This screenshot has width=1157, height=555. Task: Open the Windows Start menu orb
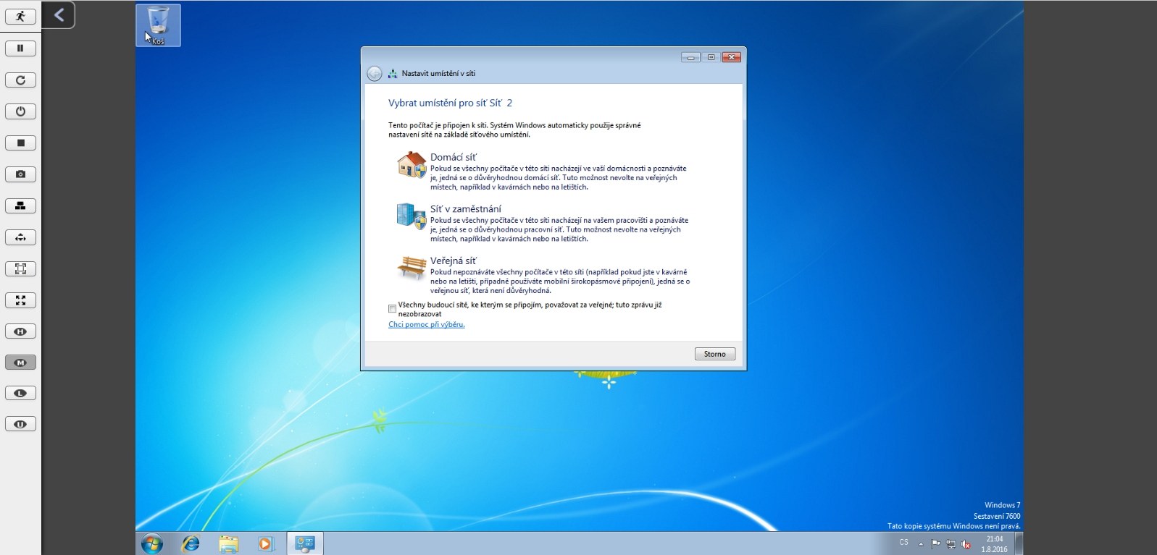[152, 543]
